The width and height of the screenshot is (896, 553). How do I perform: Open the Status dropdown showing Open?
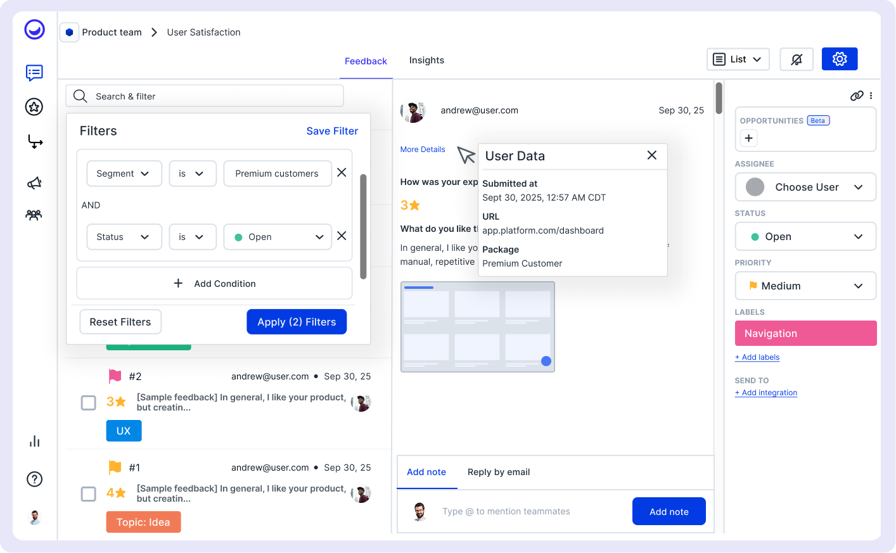pyautogui.click(x=805, y=236)
